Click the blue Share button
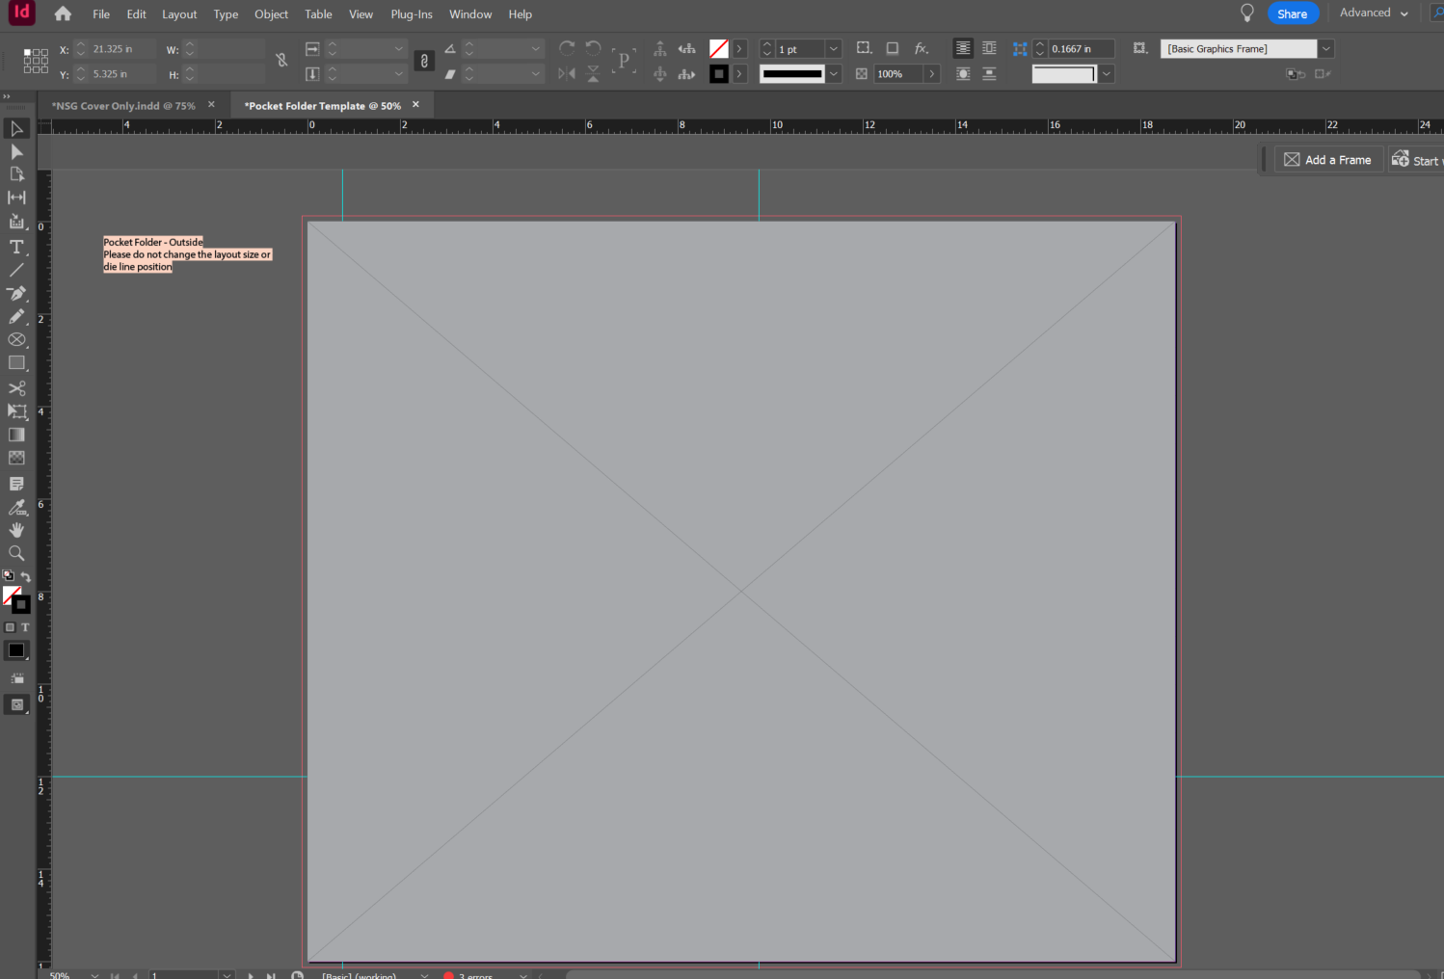The height and width of the screenshot is (979, 1444). (1293, 13)
